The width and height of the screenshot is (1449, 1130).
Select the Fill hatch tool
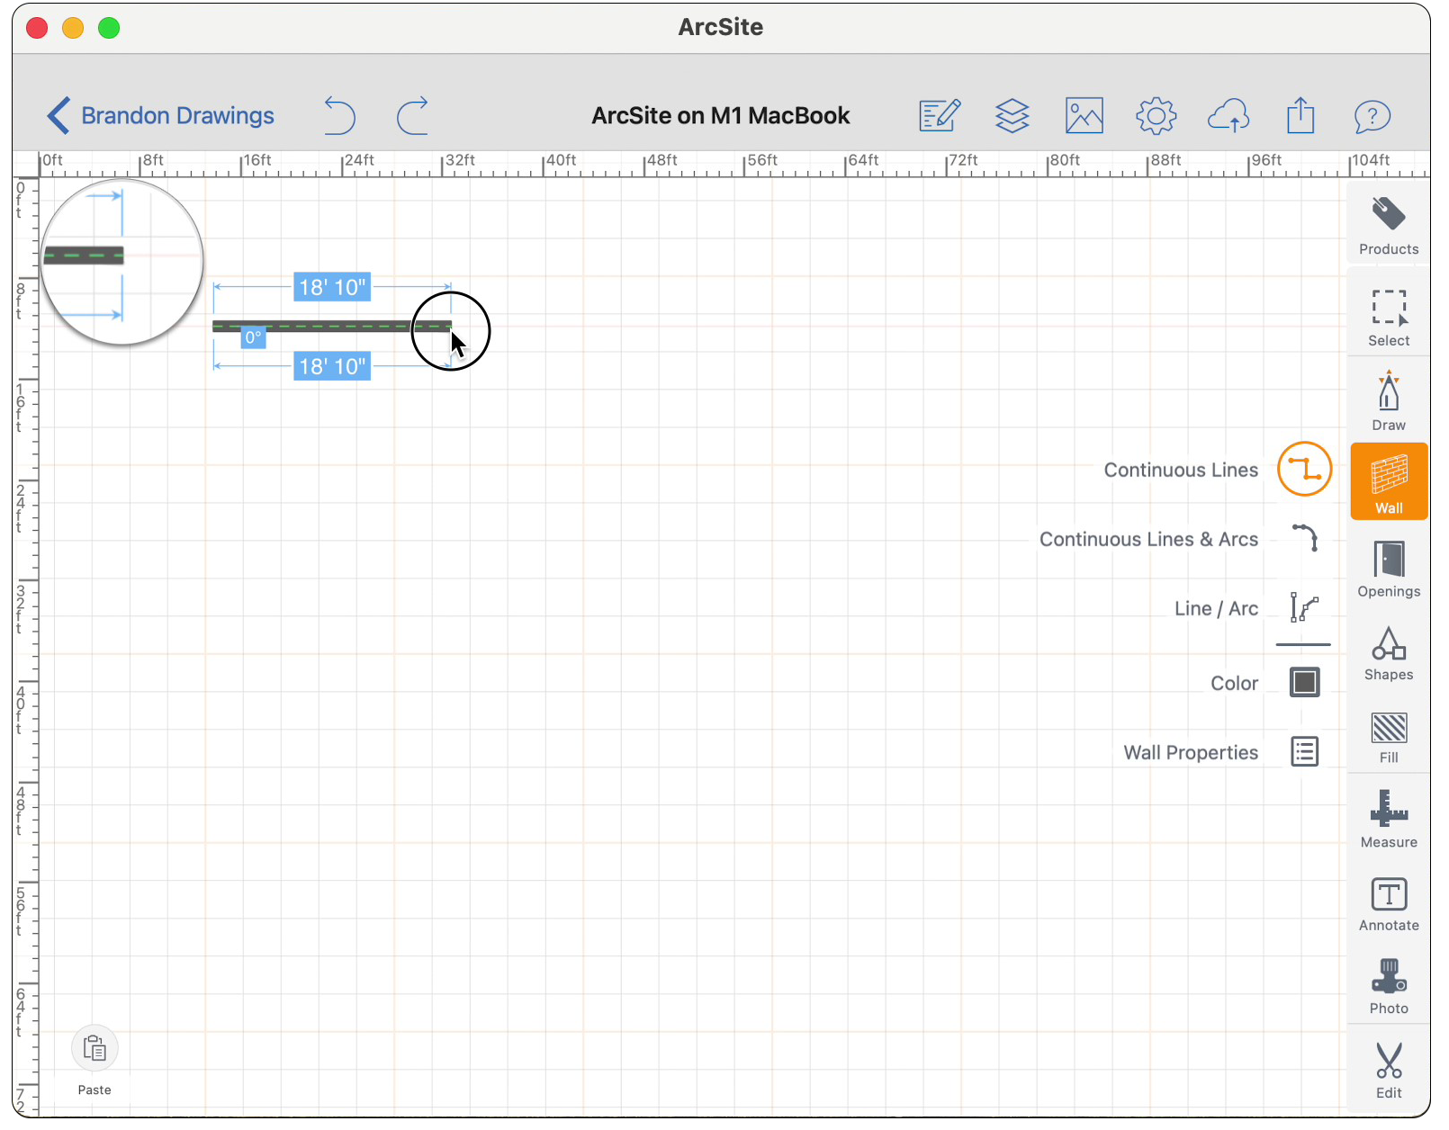[1389, 737]
